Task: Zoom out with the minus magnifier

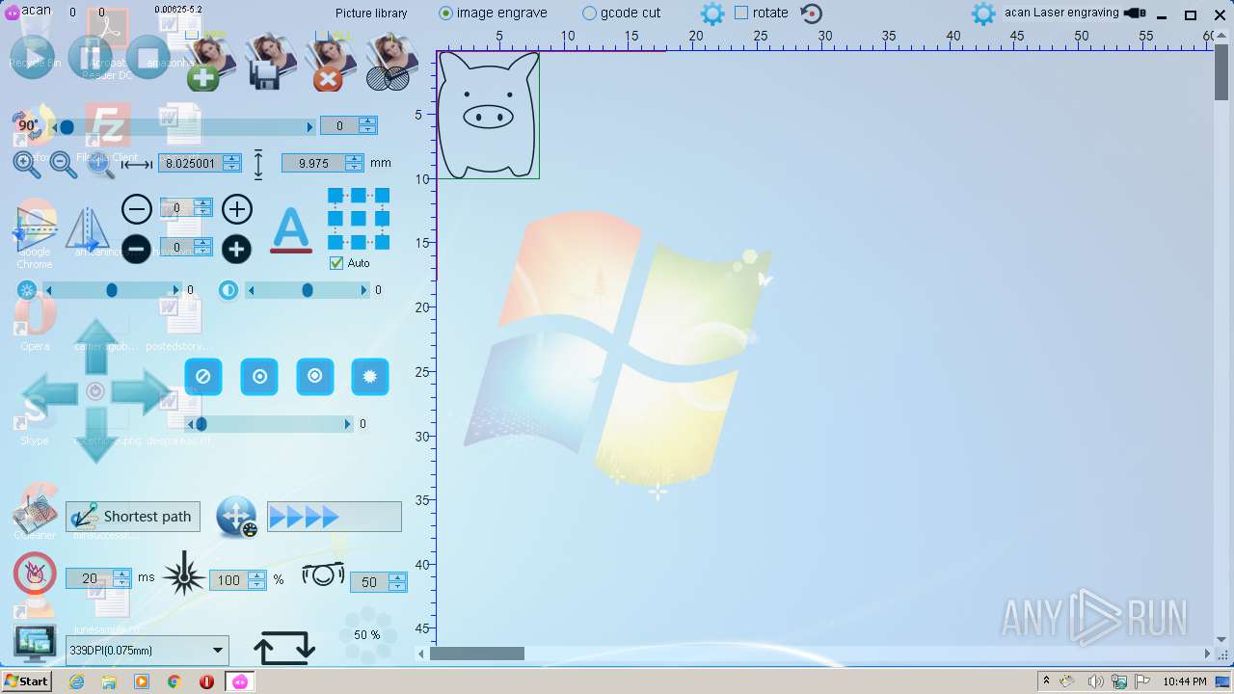Action: pos(63,164)
